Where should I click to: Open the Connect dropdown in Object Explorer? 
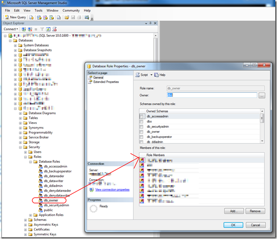[11, 29]
